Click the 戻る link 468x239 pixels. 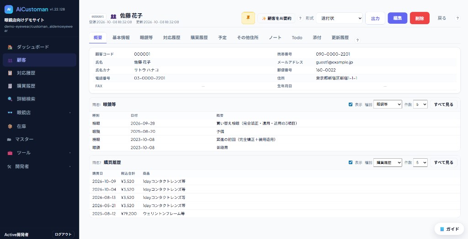pos(442,18)
